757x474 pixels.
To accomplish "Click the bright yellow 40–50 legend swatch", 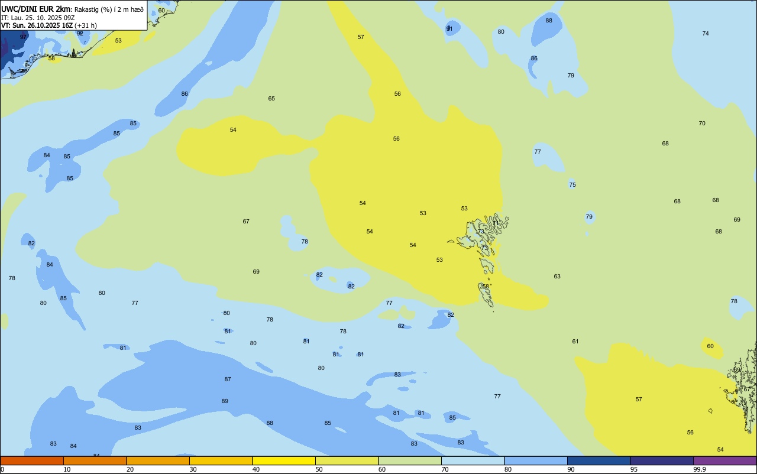I will (x=284, y=460).
